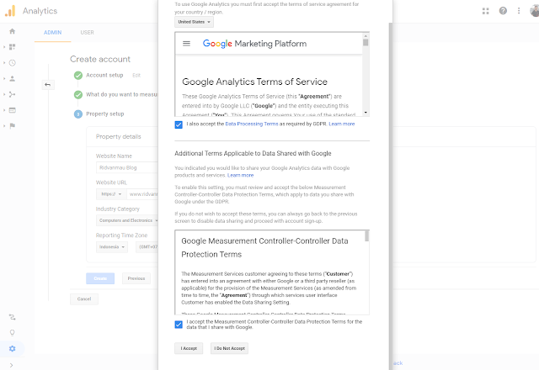Open Learn more link after GDPR text

342,124
